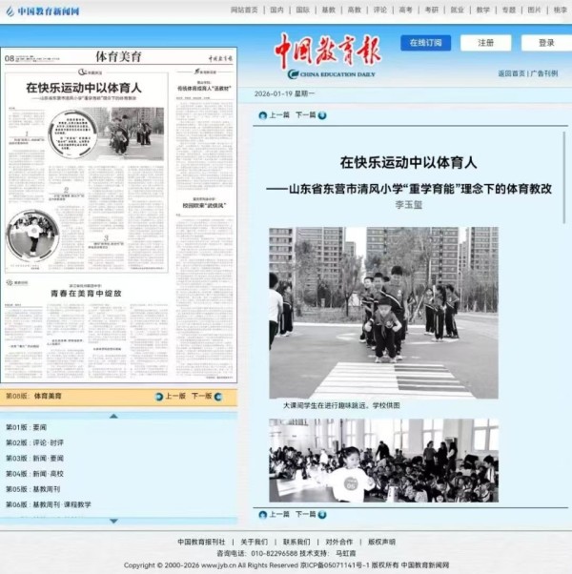Image resolution: width=572 pixels, height=574 pixels.
Task: Open the 教学 nav item
Action: (483, 10)
